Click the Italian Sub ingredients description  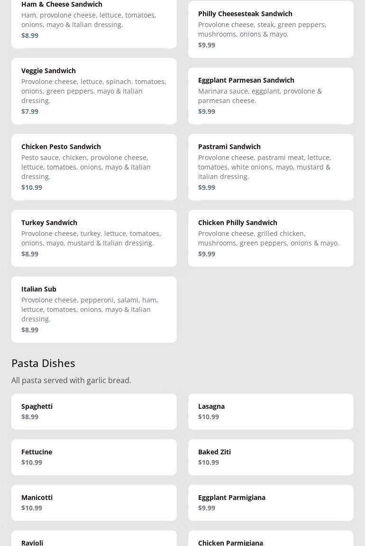[90, 310]
